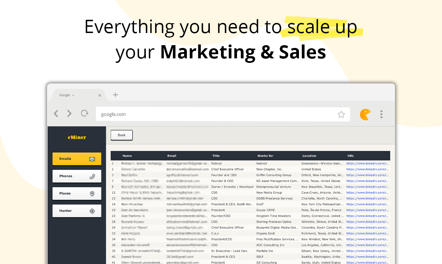Sort by the Email column header

[x=172, y=156]
